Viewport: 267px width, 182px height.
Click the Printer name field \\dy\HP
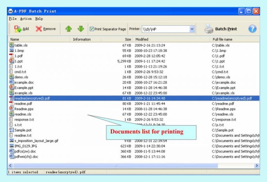pos(166,29)
